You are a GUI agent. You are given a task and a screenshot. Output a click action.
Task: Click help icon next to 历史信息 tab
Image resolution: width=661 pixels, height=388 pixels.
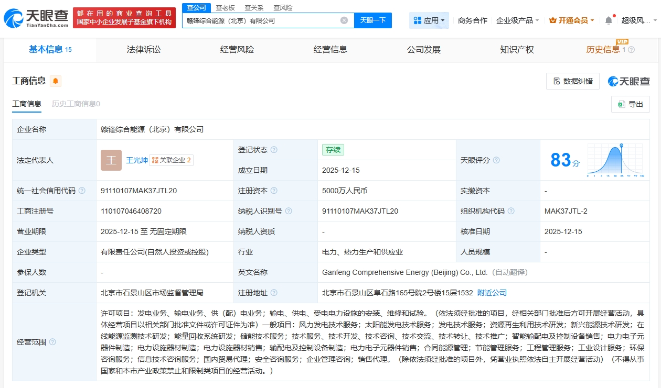coord(631,50)
